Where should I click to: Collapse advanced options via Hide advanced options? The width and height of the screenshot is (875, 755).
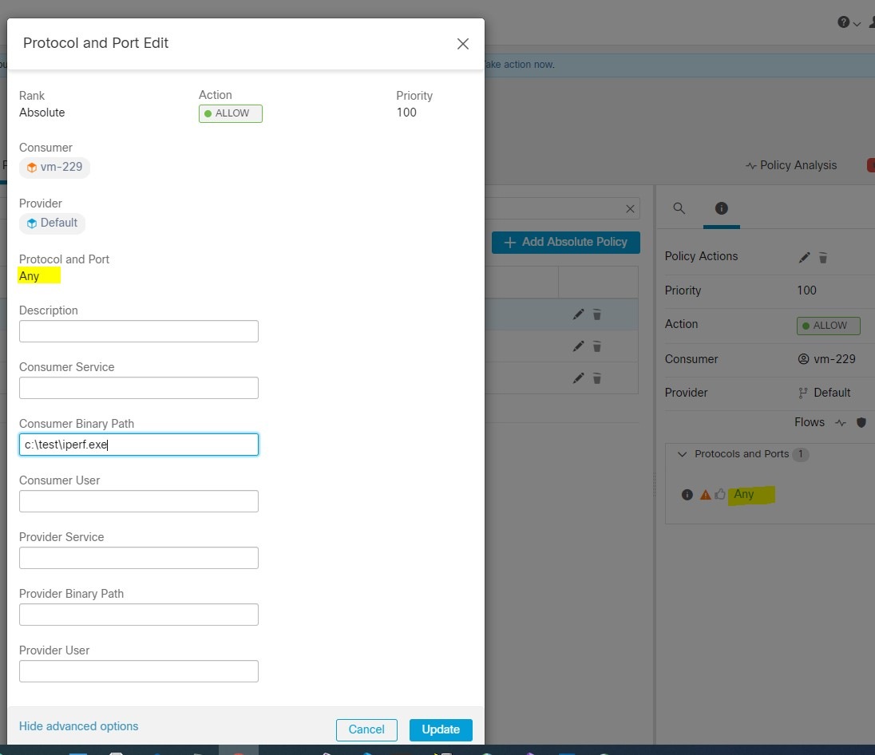[x=78, y=726]
